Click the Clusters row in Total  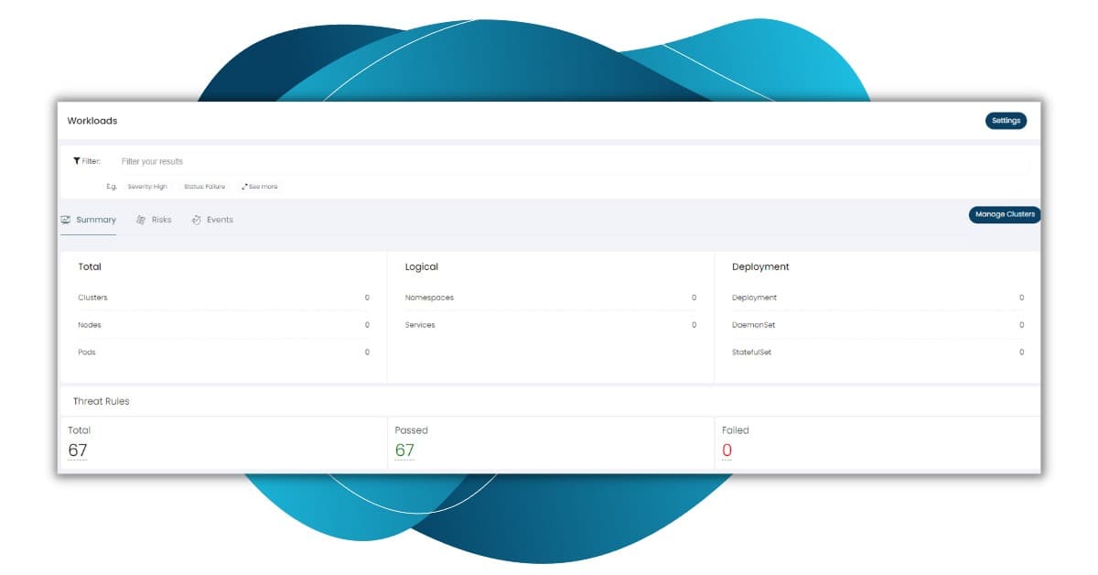223,298
